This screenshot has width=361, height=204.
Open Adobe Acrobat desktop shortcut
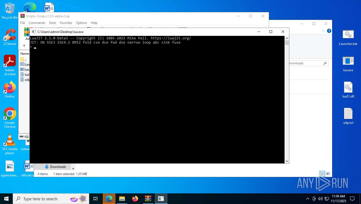pyautogui.click(x=10, y=65)
